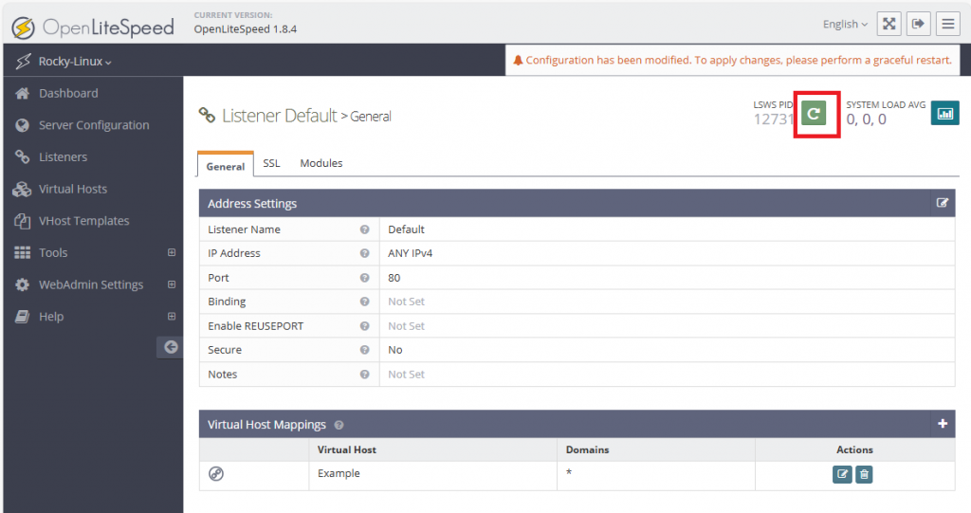The width and height of the screenshot is (971, 513).
Task: Switch to the SSL tab
Action: 271,163
